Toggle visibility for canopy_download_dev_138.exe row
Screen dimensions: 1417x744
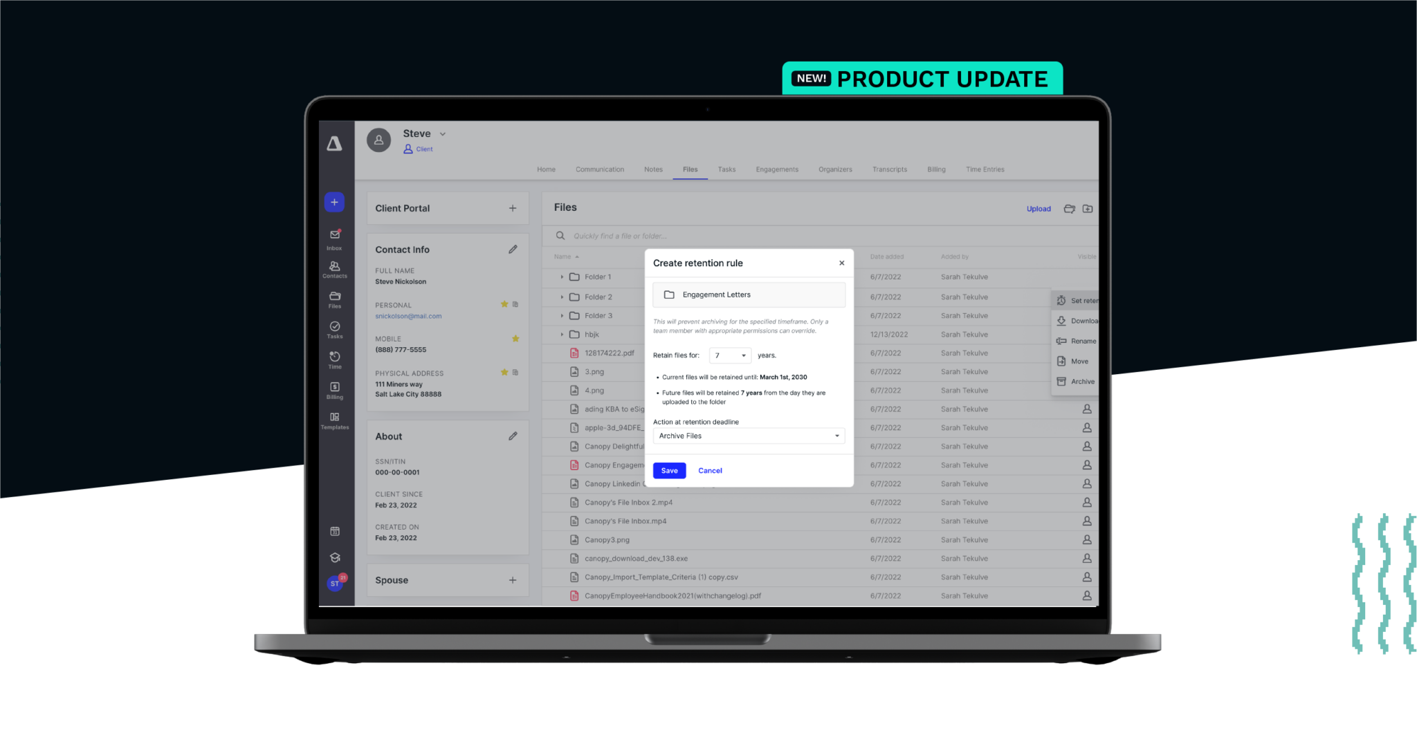click(1087, 558)
